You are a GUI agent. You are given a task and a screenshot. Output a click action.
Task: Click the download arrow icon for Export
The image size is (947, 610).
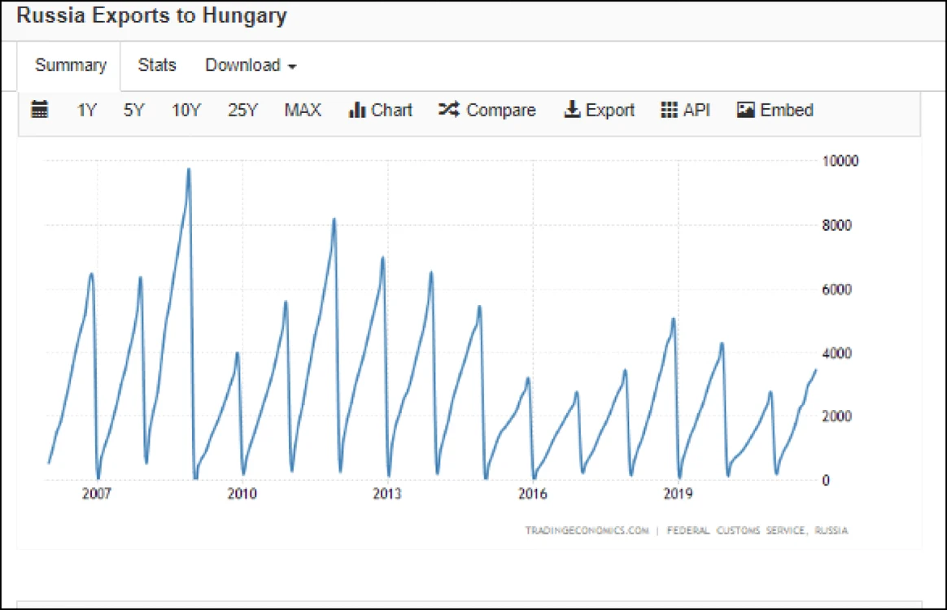point(572,109)
